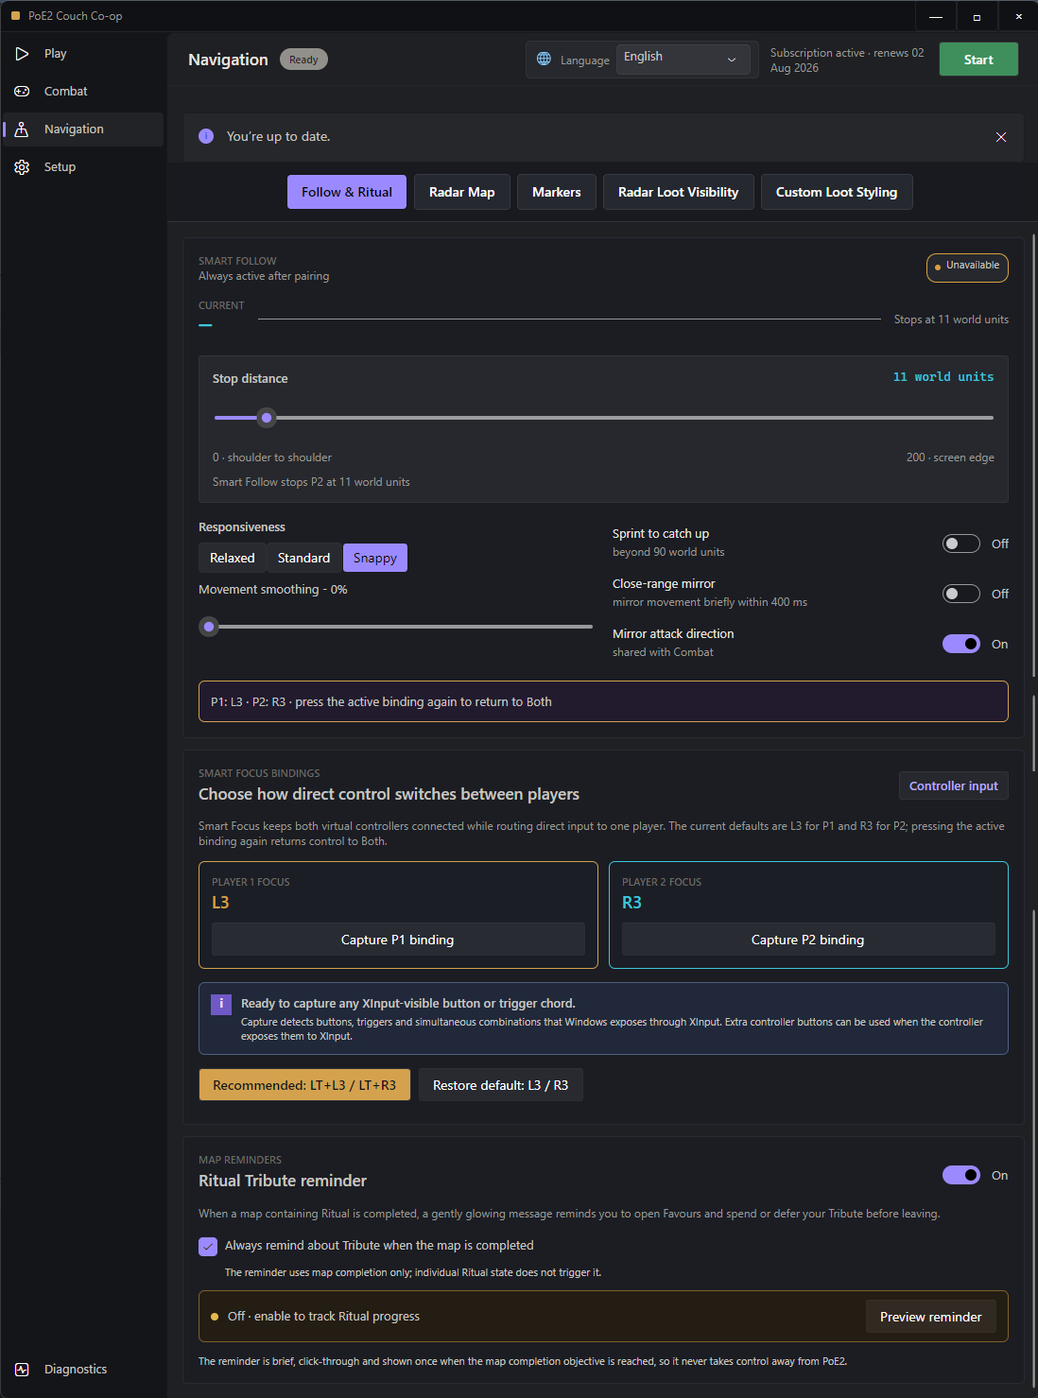Open Custom Loot Styling tab
Image resolution: width=1038 pixels, height=1398 pixels.
[837, 192]
